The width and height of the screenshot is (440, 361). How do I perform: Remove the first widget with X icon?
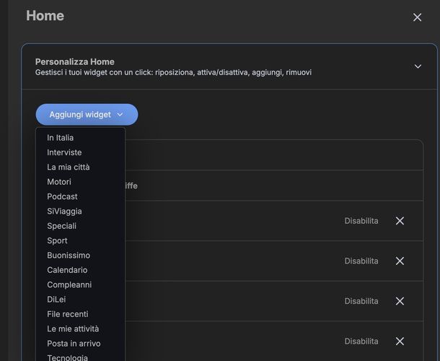click(400, 221)
